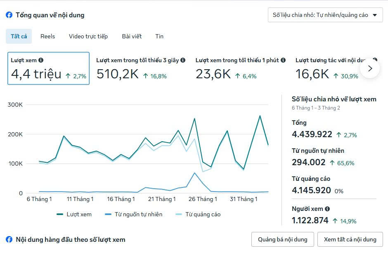Click the total value 4.439.922
Image resolution: width=388 pixels, height=255 pixels.
pyautogui.click(x=312, y=134)
